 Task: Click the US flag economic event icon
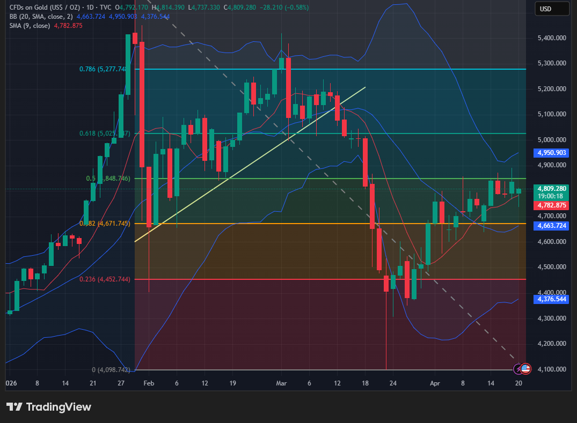pyautogui.click(x=525, y=368)
